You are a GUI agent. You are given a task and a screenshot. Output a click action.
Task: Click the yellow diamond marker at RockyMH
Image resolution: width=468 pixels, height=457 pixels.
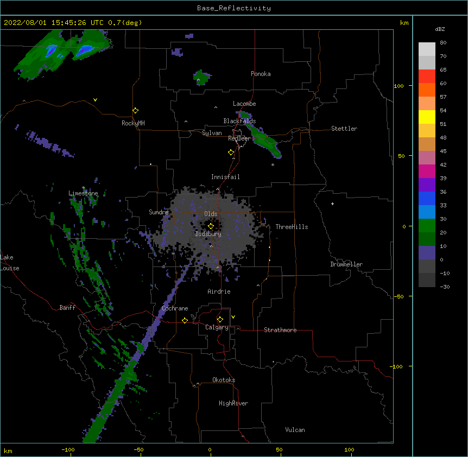point(135,111)
